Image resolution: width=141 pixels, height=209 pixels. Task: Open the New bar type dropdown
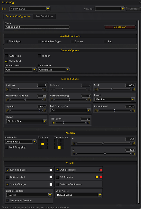(x=110, y=9)
